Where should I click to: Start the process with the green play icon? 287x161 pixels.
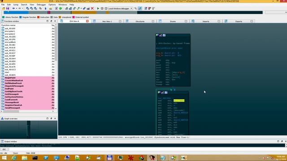pos(98,8)
